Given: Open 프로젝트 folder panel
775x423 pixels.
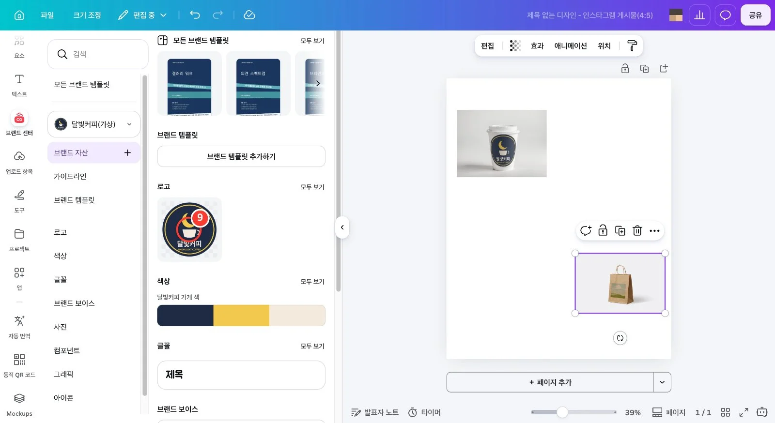Looking at the screenshot, I should coord(19,240).
